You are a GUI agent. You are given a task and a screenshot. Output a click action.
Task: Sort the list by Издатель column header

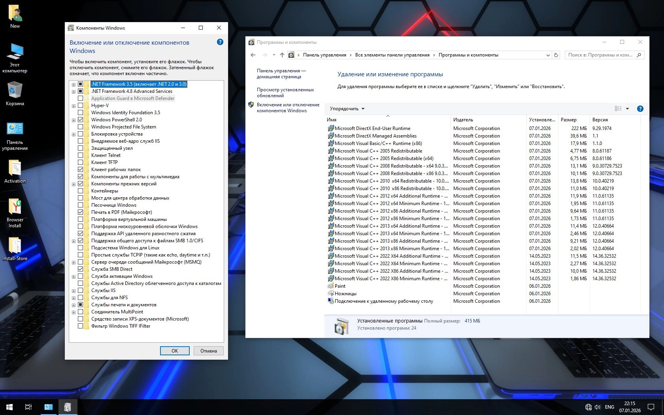pyautogui.click(x=463, y=120)
